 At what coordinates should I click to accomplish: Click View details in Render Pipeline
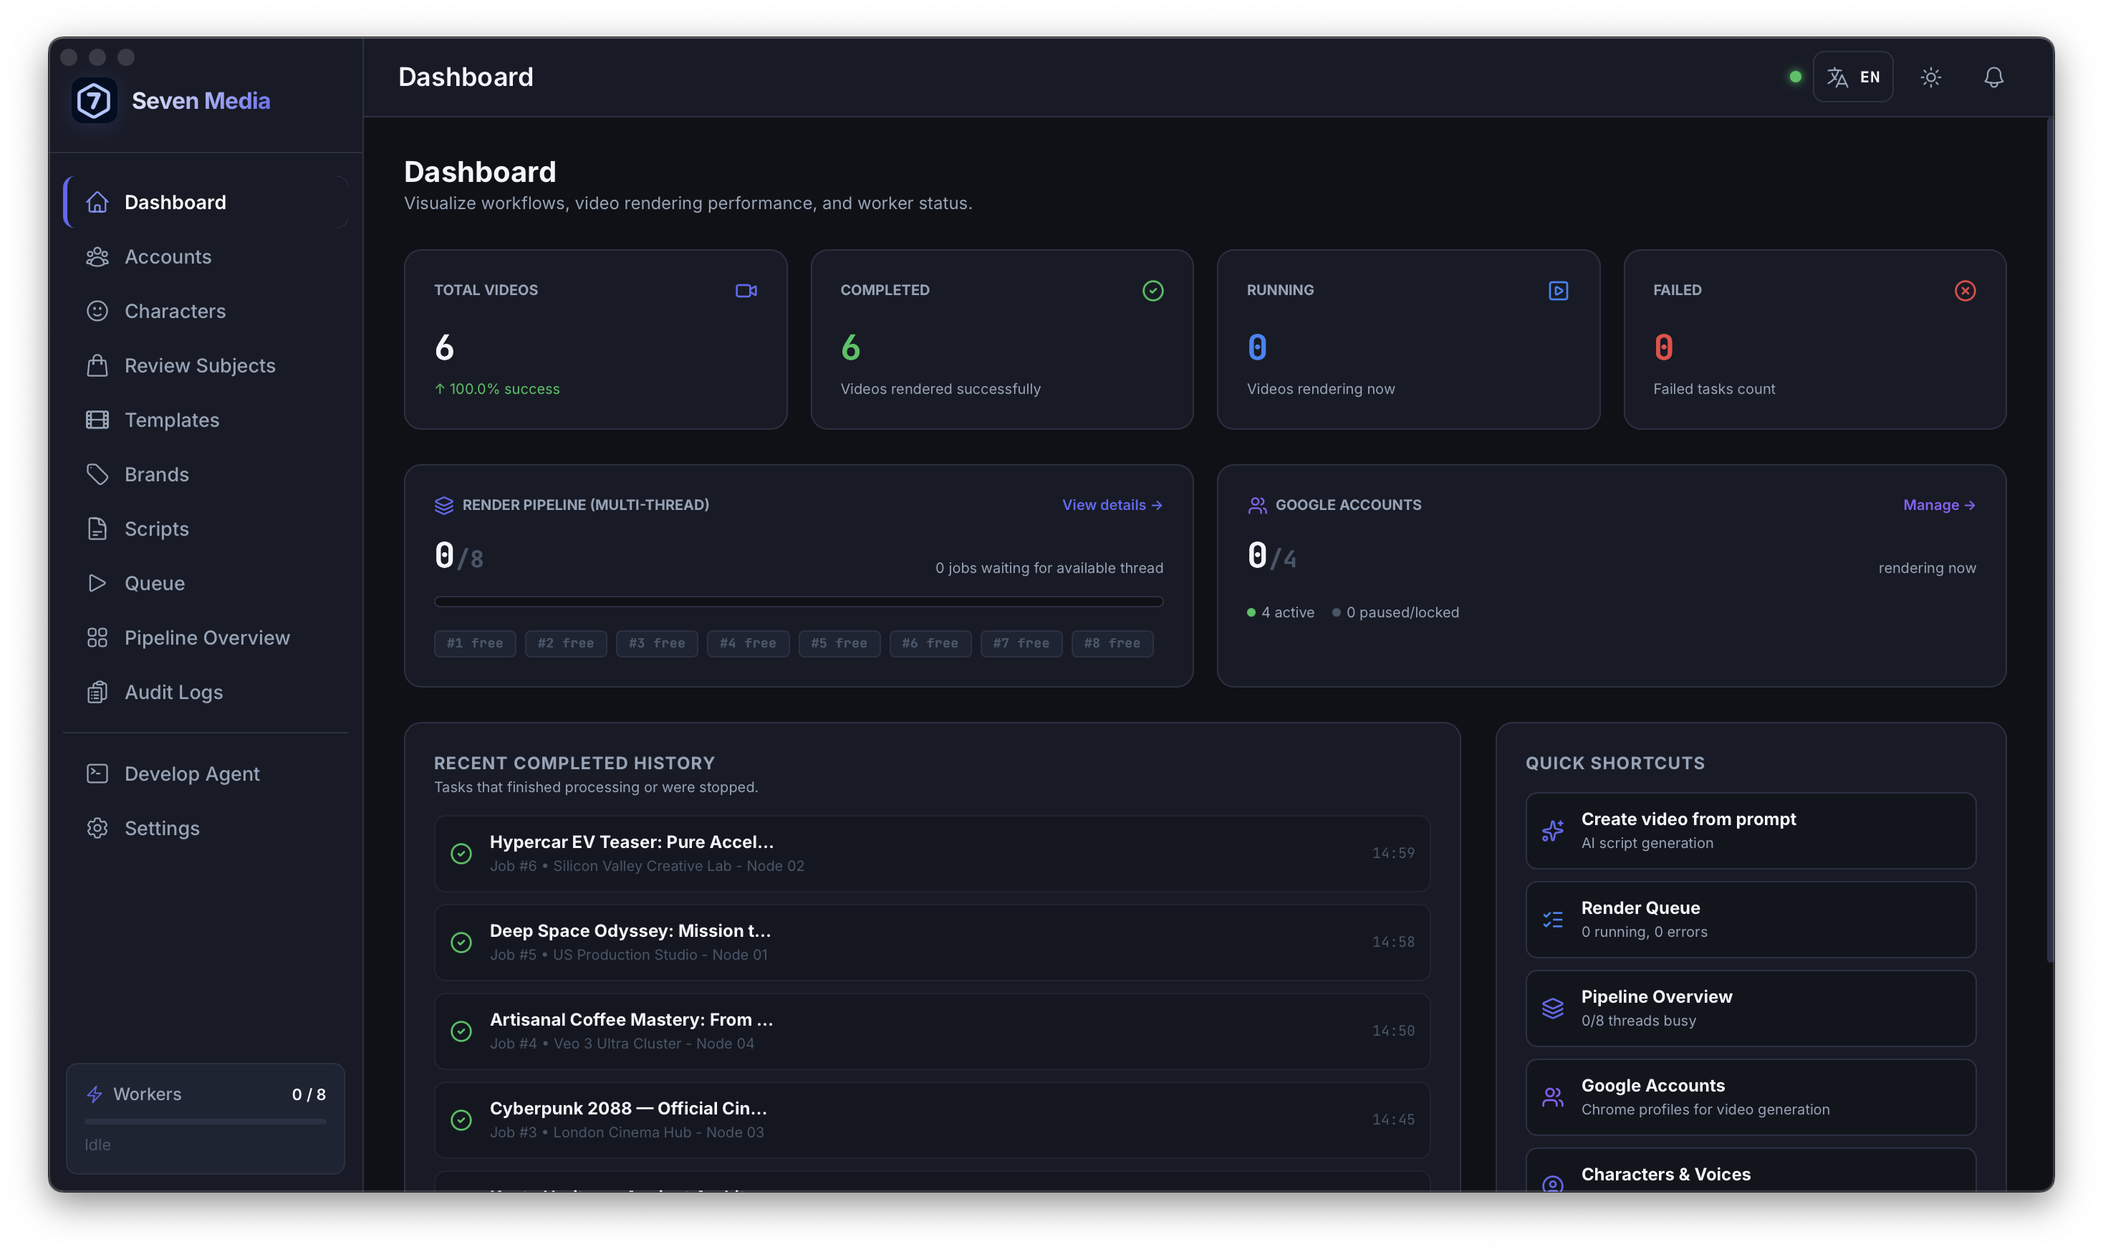(x=1112, y=506)
